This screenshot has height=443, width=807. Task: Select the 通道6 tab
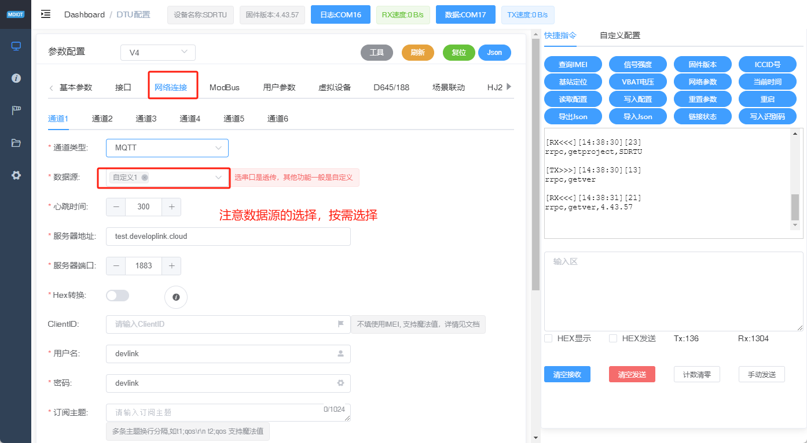278,119
